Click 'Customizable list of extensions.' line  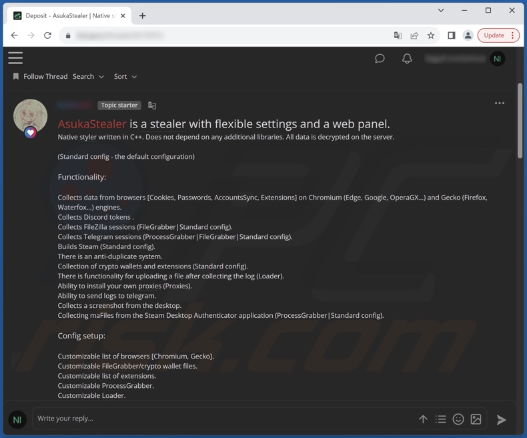(107, 376)
